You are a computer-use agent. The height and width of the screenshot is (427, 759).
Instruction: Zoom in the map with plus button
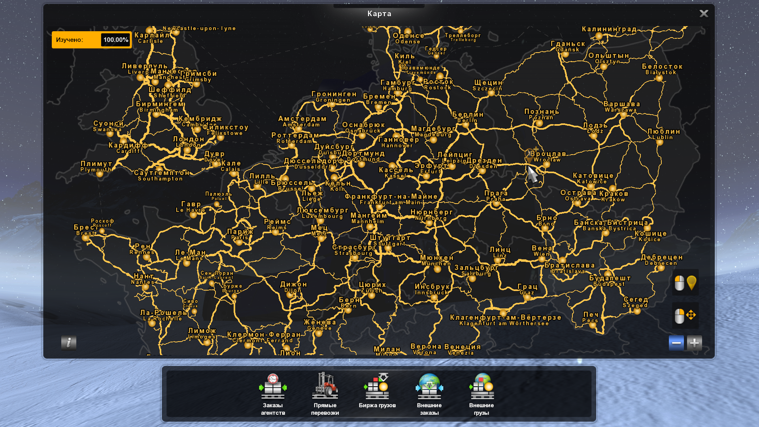[x=695, y=343]
